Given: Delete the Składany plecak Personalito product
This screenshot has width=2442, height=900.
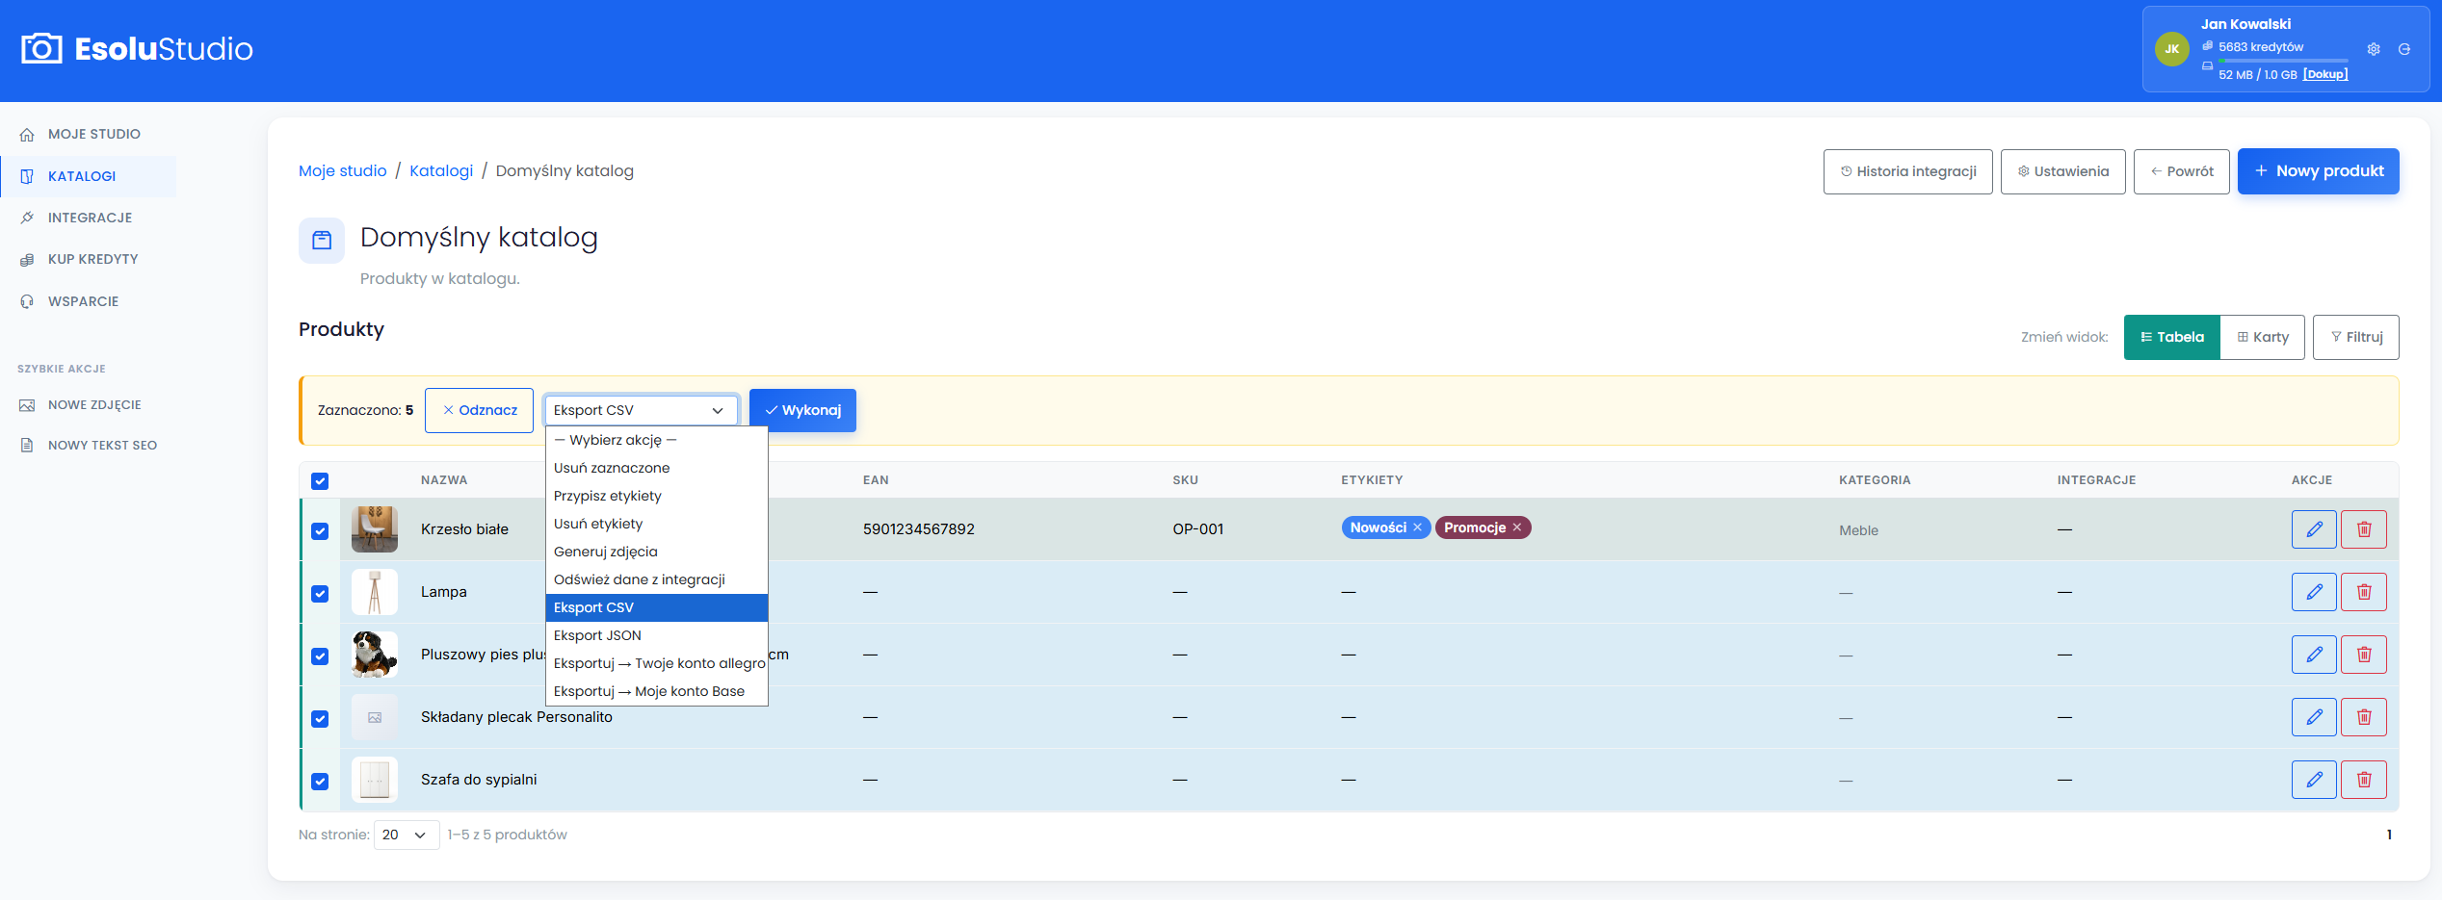Looking at the screenshot, I should coord(2364,717).
